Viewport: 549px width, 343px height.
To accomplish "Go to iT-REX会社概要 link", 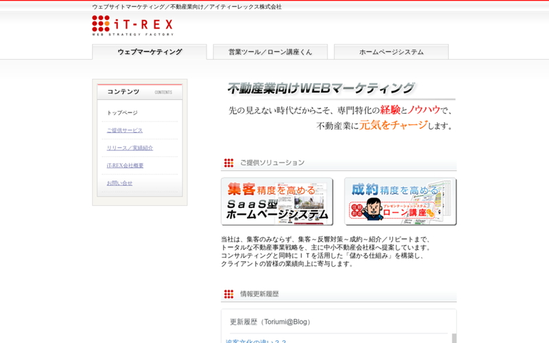I will 125,165.
